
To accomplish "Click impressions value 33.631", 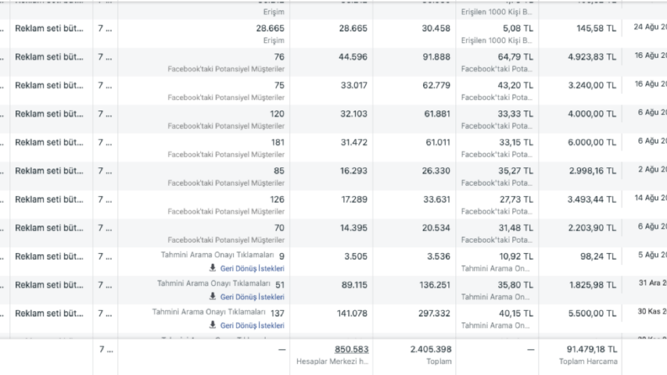I will click(x=437, y=199).
